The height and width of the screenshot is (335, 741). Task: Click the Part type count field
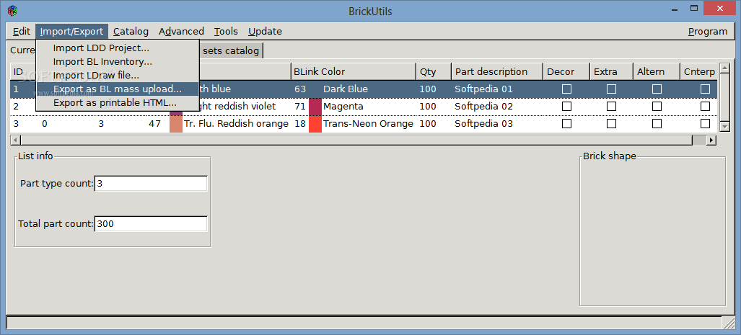click(x=152, y=184)
